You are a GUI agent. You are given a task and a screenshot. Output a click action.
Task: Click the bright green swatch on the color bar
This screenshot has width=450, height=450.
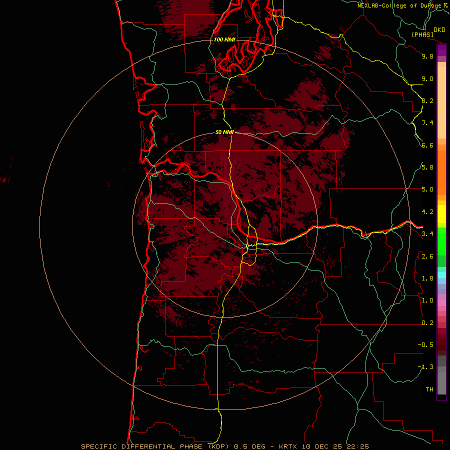pyautogui.click(x=441, y=241)
